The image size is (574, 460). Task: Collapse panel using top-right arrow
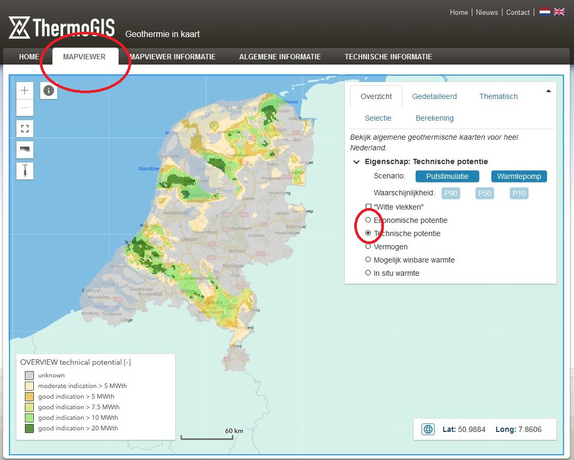coord(549,91)
